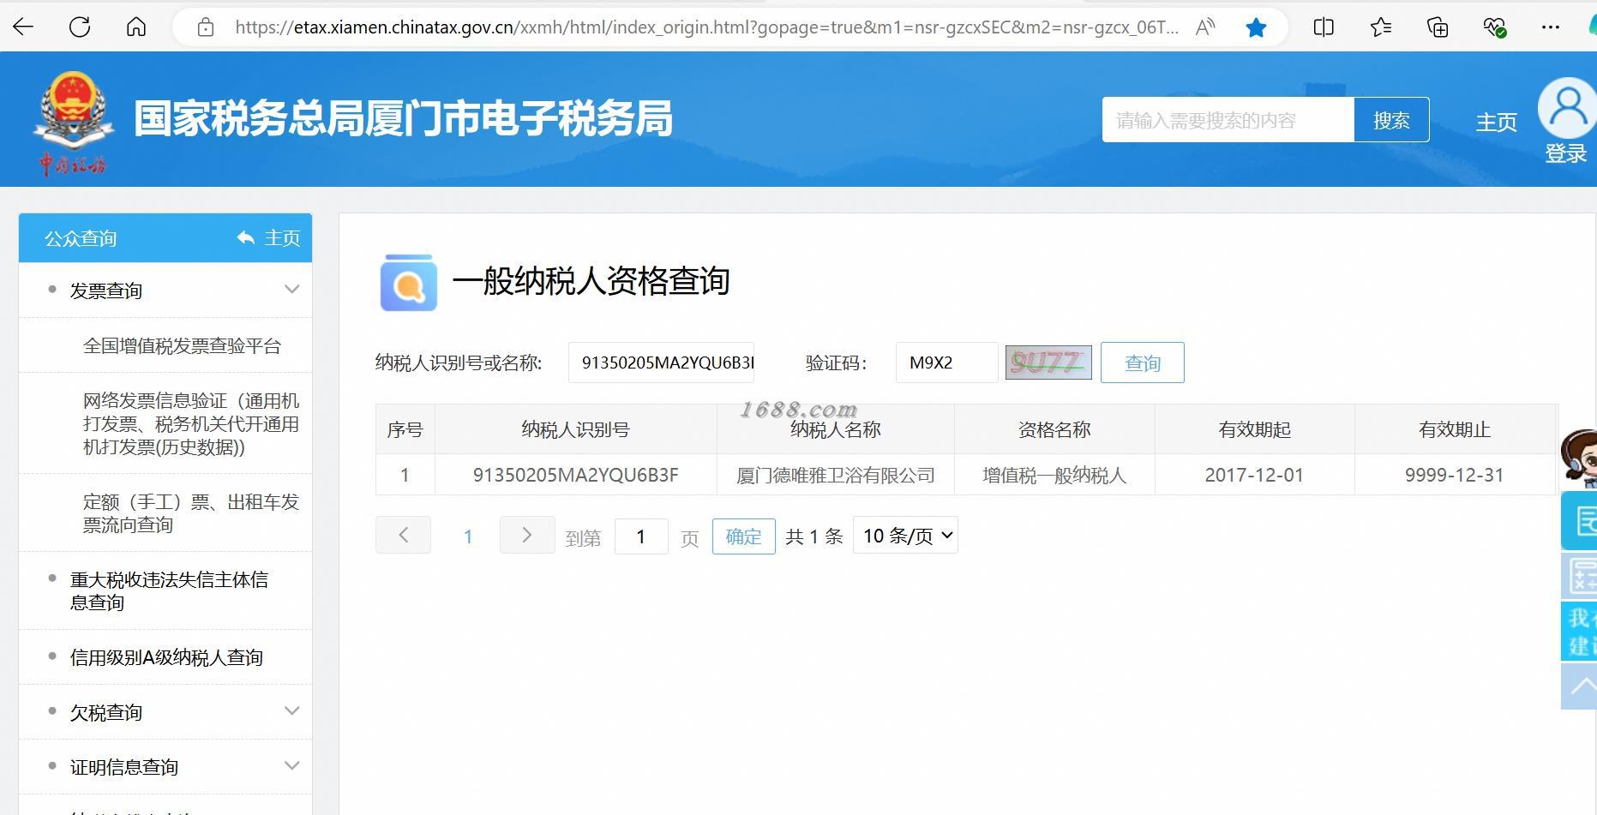Screen dimensions: 1597x815
Task: Open the 10 条/页 page size dropdown
Action: [905, 536]
